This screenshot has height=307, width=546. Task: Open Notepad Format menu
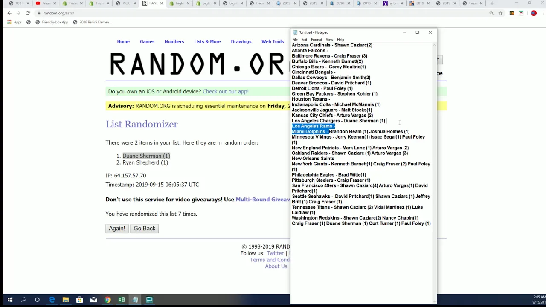click(x=317, y=40)
